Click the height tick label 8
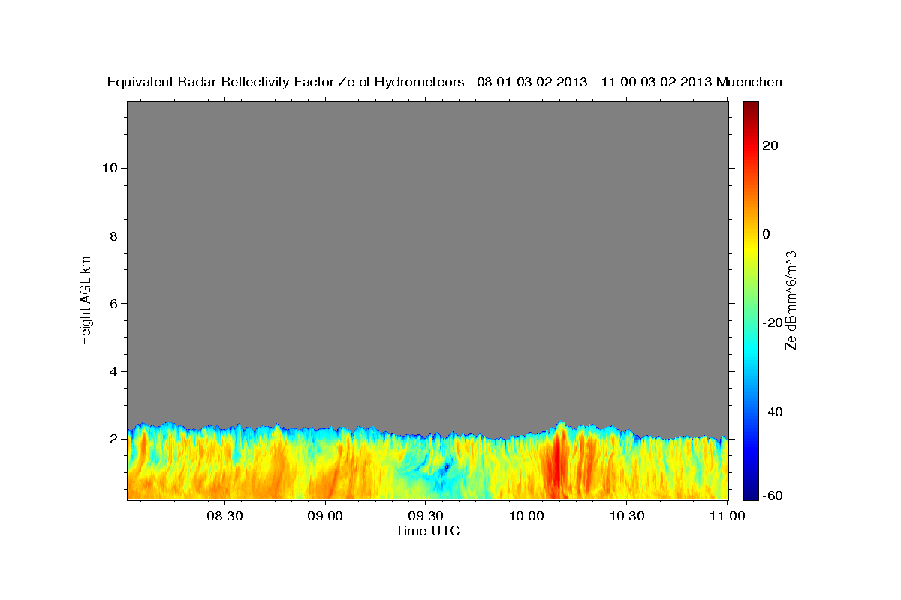Image resolution: width=901 pixels, height=600 pixels. 113,235
